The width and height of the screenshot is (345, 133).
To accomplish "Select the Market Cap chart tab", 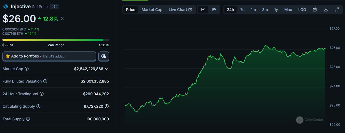I will (152, 9).
